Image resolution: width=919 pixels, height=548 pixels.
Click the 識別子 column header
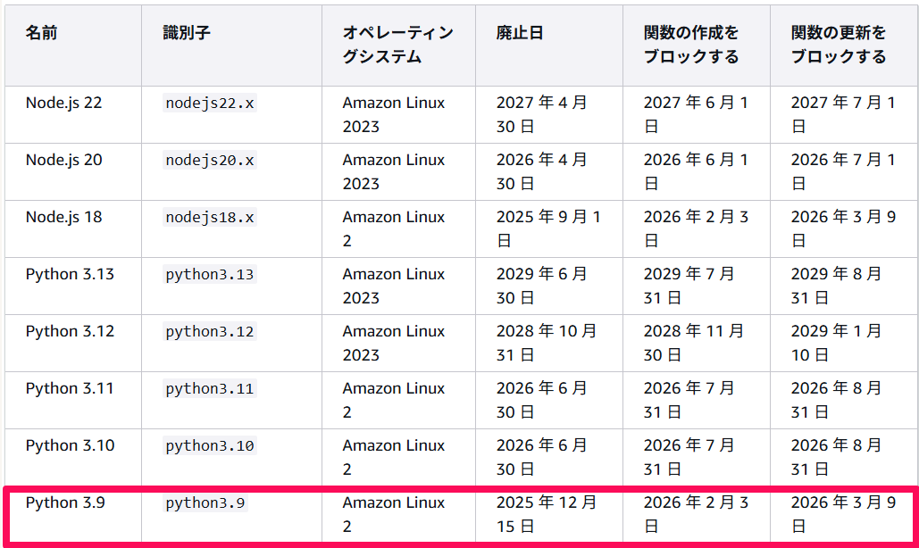[187, 33]
